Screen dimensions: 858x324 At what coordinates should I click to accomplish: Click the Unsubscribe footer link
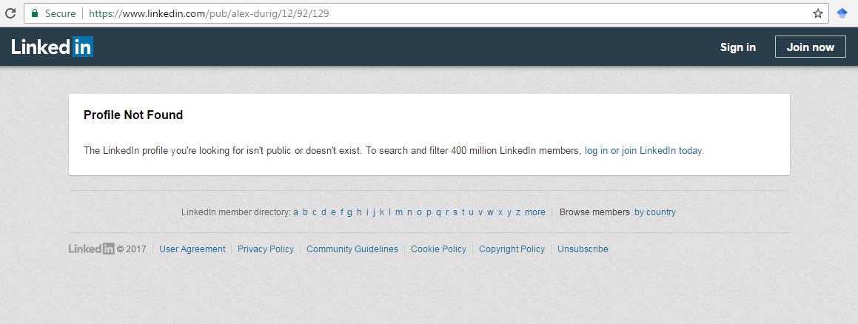(583, 249)
